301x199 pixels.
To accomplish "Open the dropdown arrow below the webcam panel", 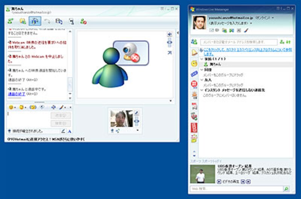I will pos(170,101).
